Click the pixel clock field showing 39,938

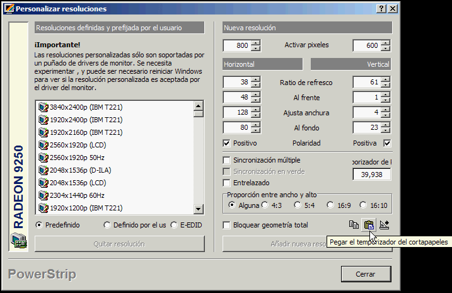tap(371, 175)
